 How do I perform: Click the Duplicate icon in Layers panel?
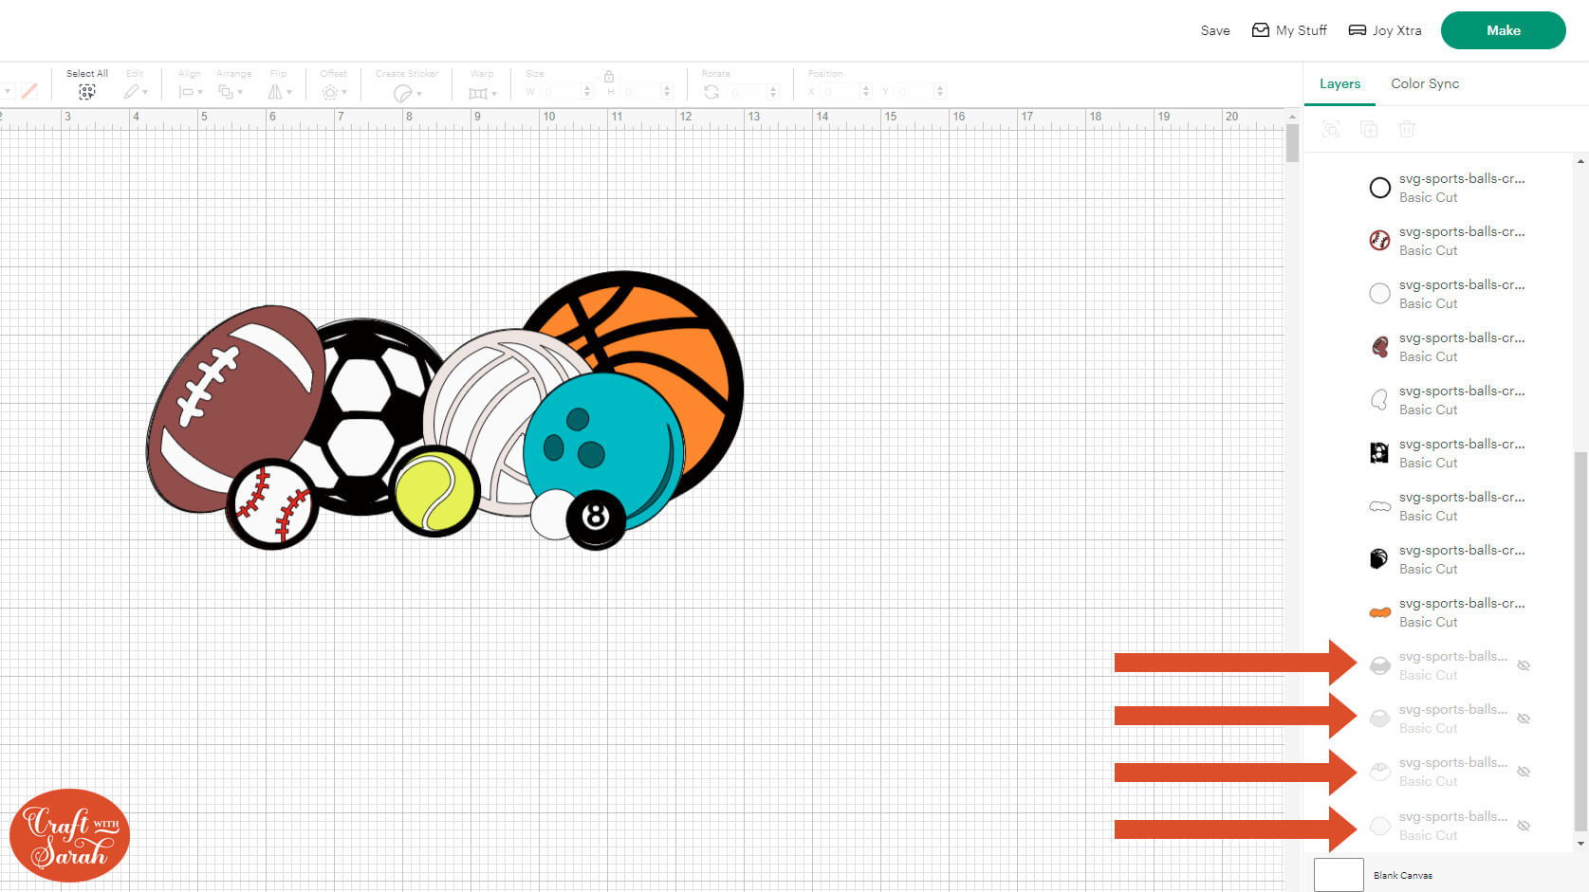tap(1369, 129)
